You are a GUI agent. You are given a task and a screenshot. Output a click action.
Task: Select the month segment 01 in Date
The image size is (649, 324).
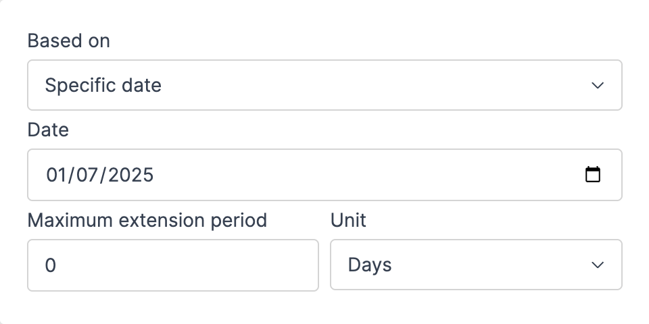click(56, 175)
